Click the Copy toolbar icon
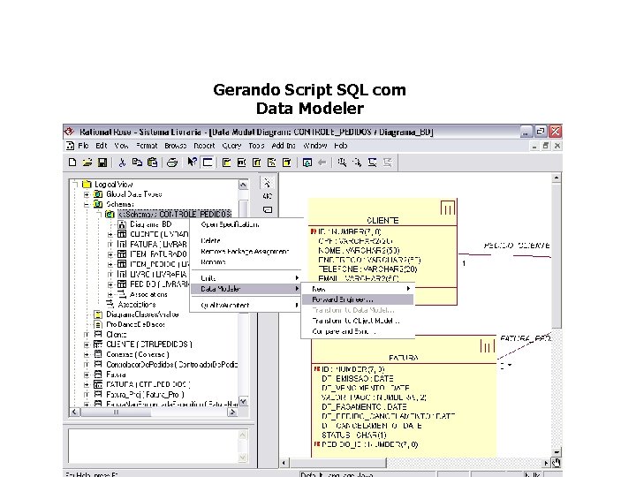The height and width of the screenshot is (477, 636). (137, 163)
